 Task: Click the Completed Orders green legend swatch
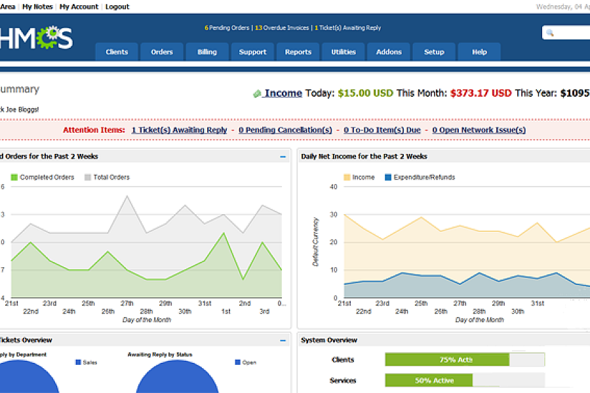[x=14, y=177]
